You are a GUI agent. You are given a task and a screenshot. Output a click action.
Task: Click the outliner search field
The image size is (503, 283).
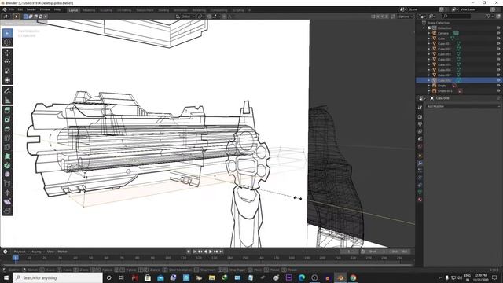click(457, 16)
